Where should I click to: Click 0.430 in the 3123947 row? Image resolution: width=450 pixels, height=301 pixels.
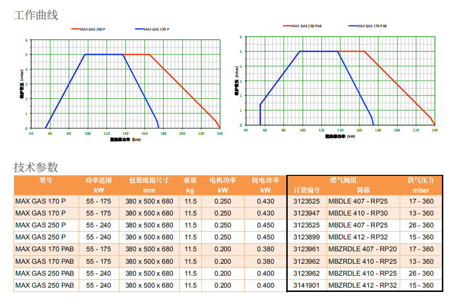266,214
